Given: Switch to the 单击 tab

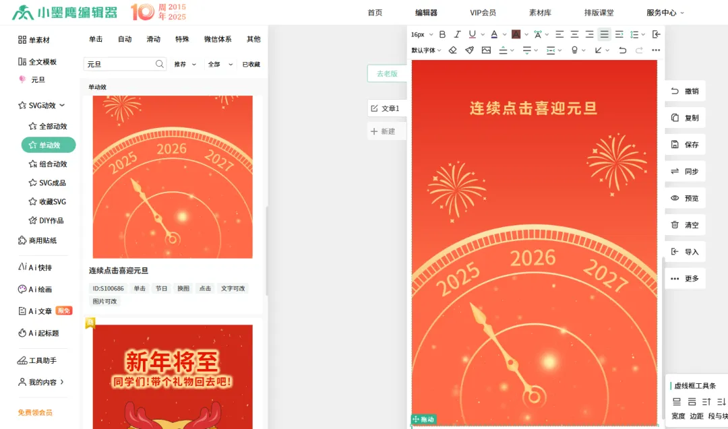Looking at the screenshot, I should tap(96, 39).
